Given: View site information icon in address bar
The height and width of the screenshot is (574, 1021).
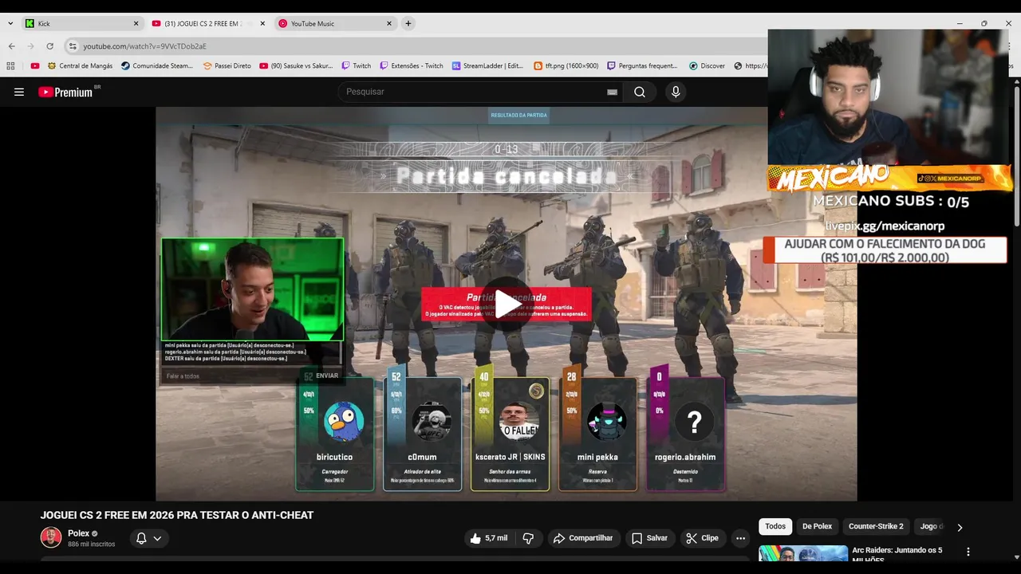Looking at the screenshot, I should click(x=73, y=46).
